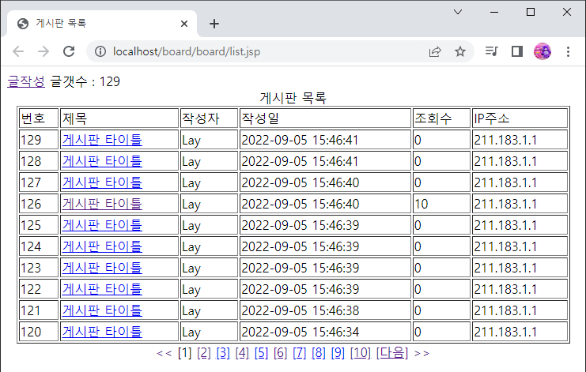Open the Chrome three-dot menu
586x372 pixels.
click(x=568, y=51)
